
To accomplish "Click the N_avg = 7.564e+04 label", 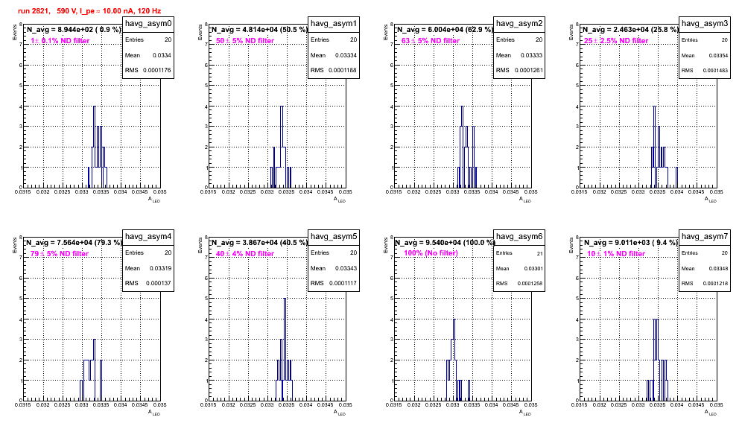I will click(73, 243).
